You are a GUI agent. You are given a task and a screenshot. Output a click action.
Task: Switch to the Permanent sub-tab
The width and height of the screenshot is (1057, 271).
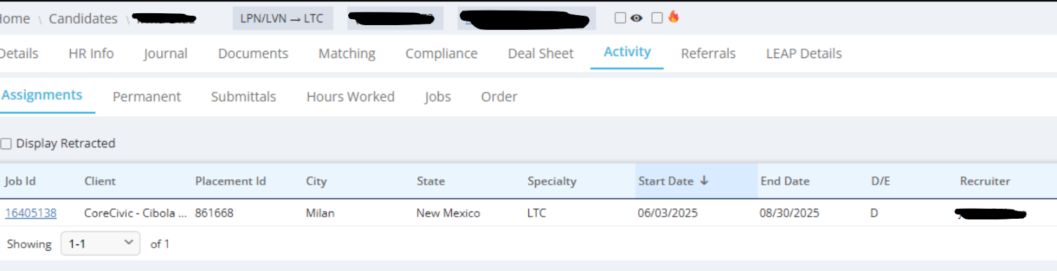click(147, 97)
